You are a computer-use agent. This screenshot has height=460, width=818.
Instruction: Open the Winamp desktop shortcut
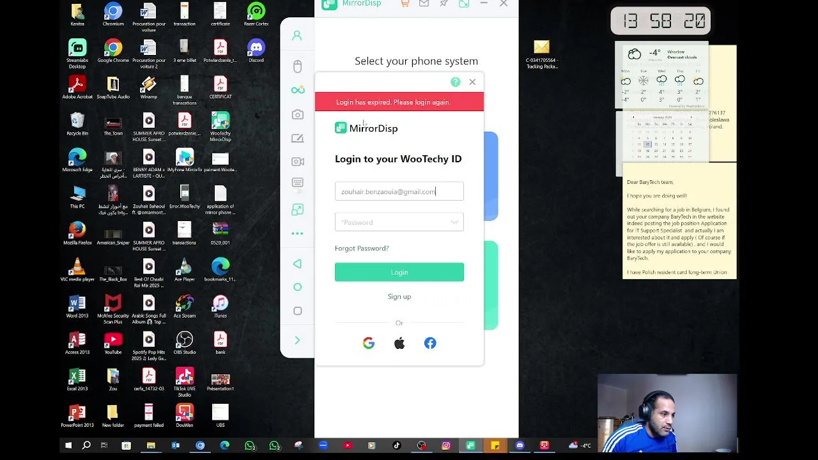click(x=149, y=88)
